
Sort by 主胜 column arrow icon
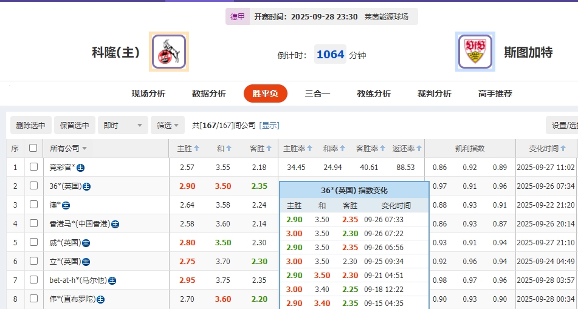(x=198, y=148)
